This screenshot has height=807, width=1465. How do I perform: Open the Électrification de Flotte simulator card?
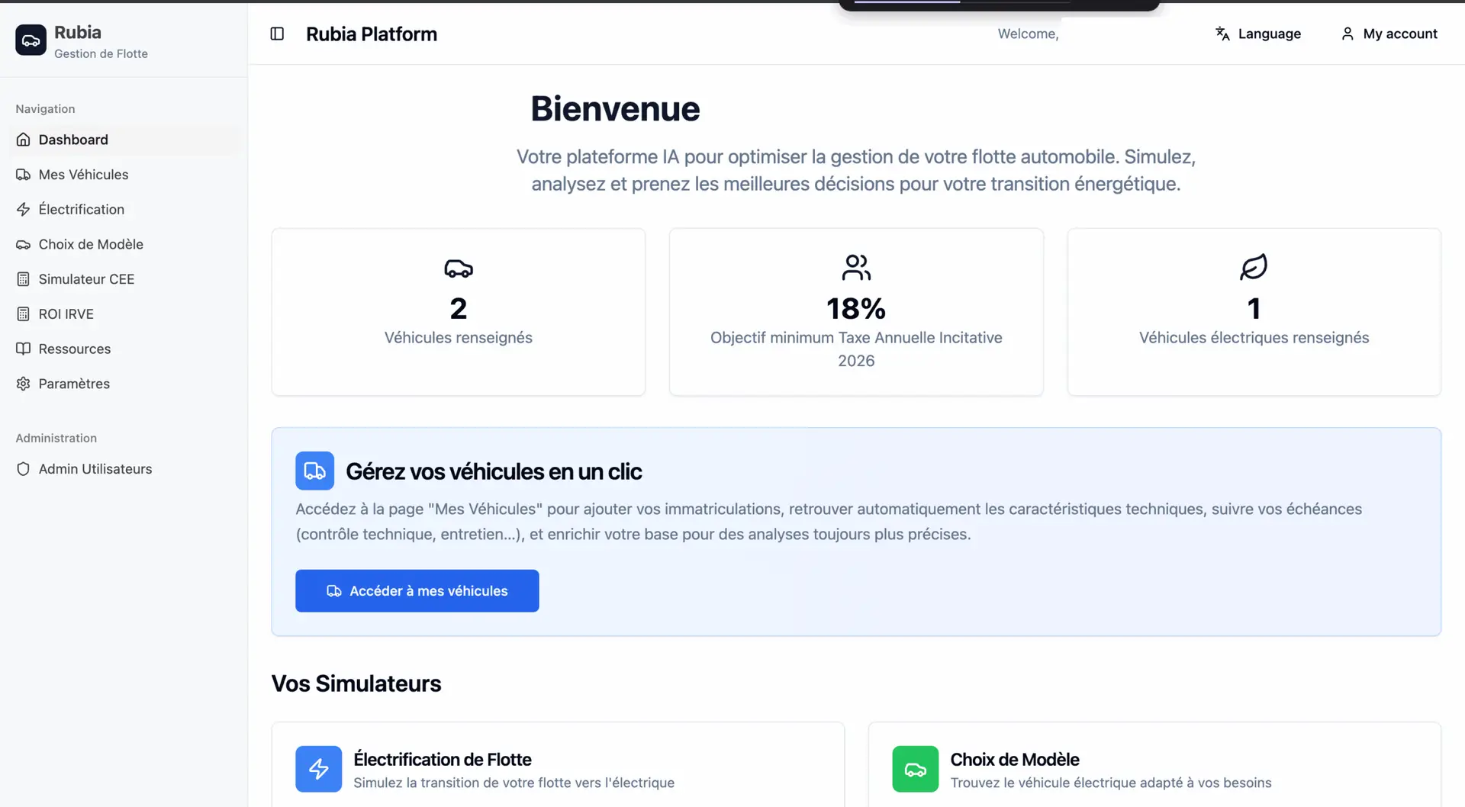[x=558, y=764]
